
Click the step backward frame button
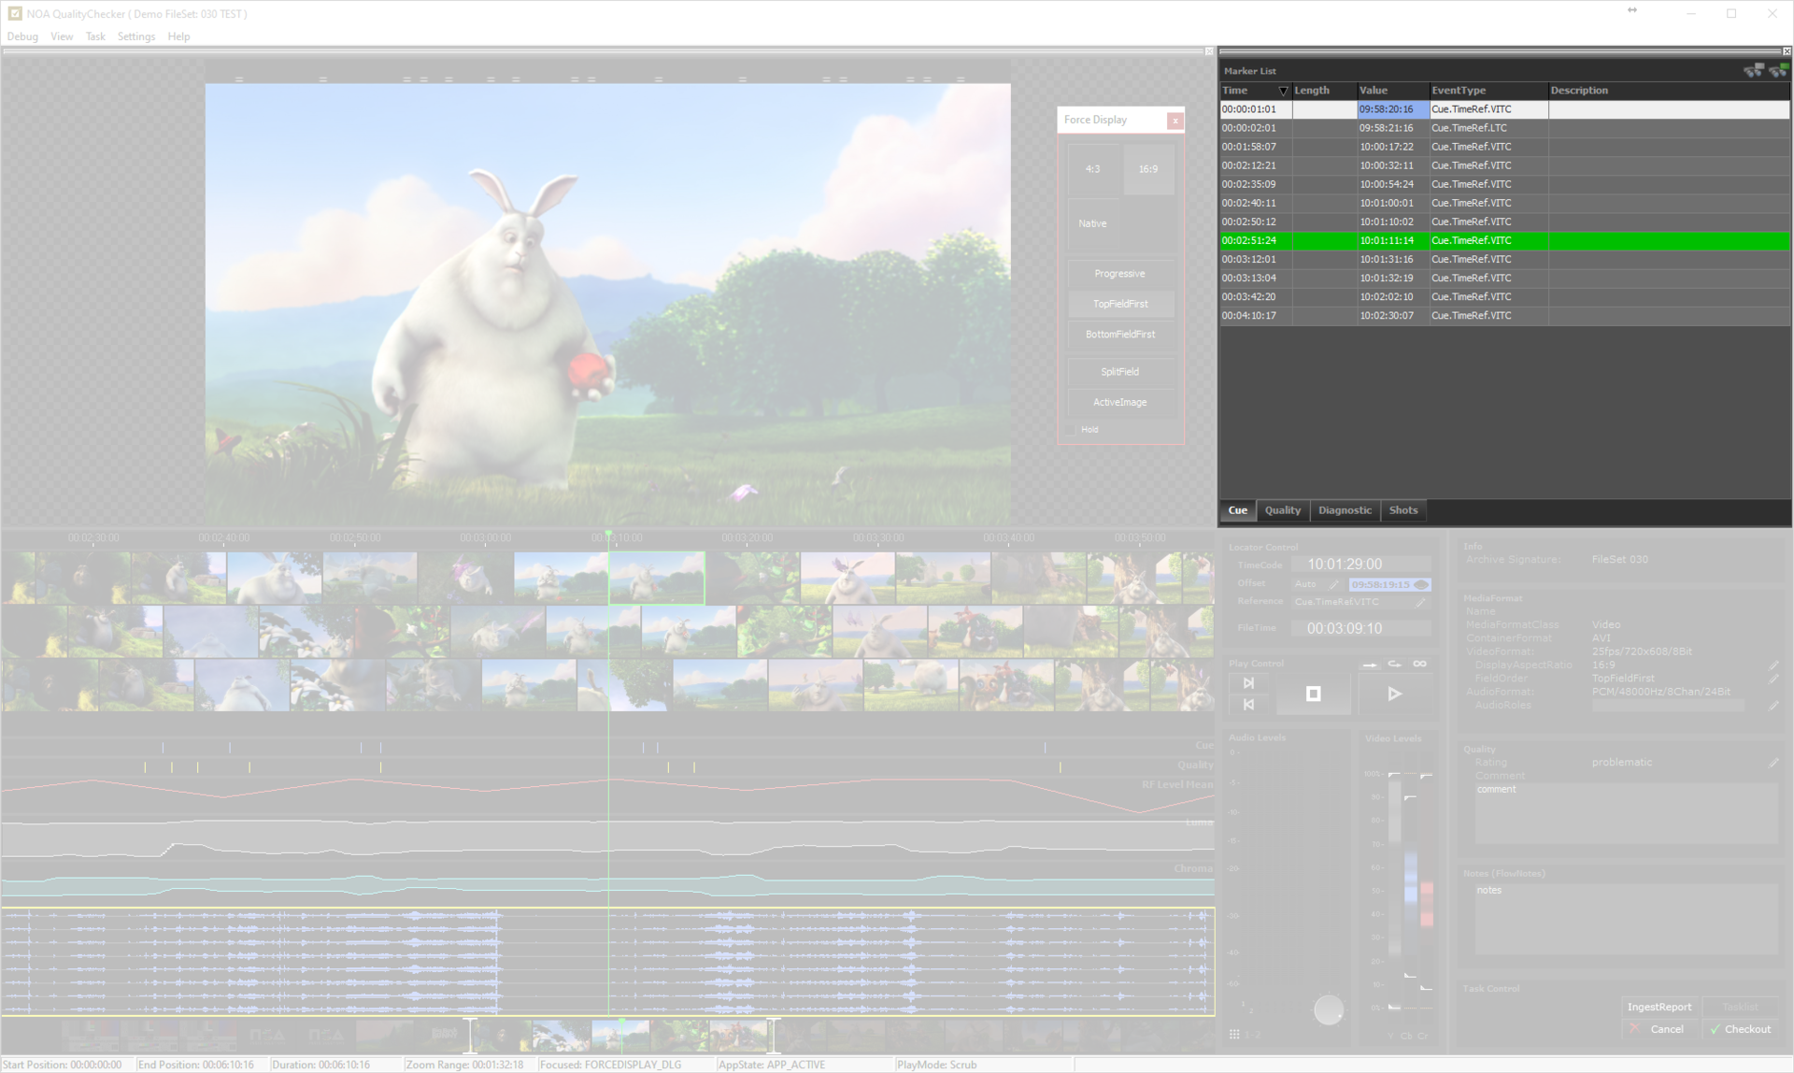tap(1248, 705)
